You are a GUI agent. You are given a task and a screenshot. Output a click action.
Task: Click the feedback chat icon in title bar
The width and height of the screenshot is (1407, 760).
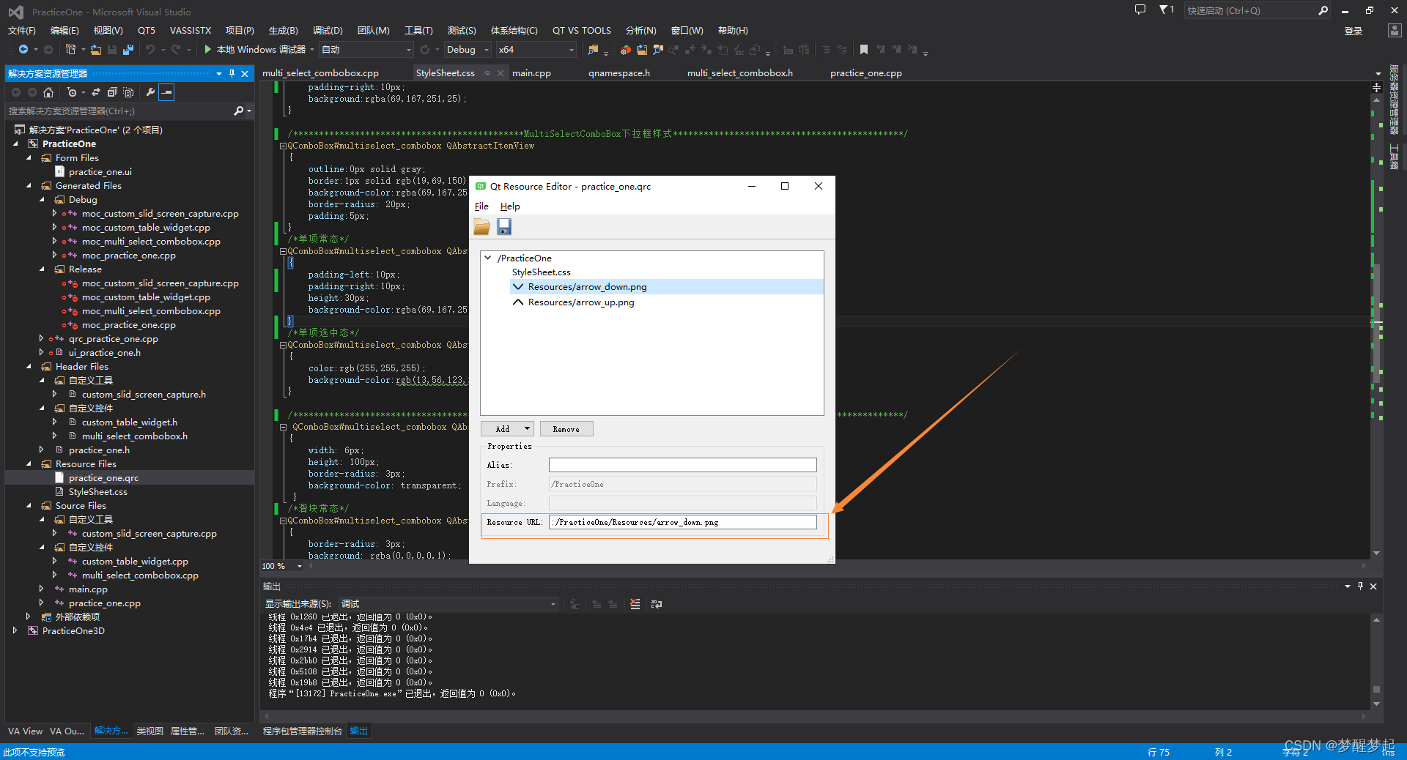[x=1140, y=10]
